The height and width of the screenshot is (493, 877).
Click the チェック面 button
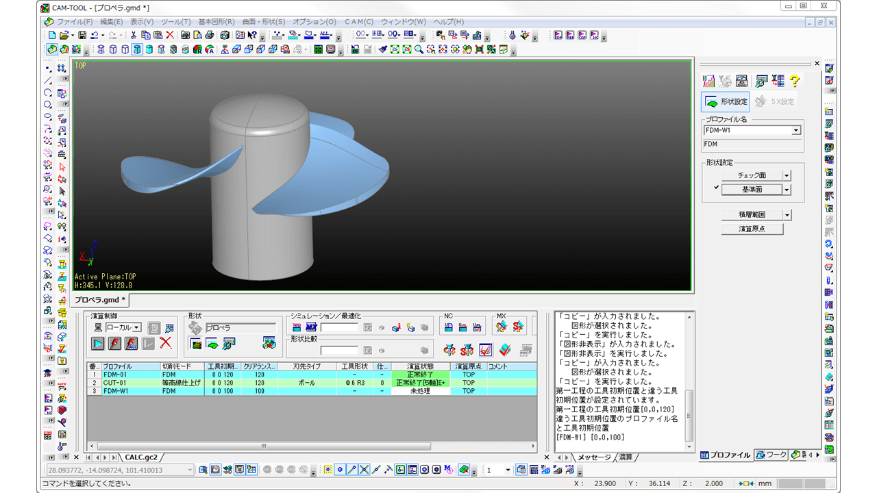pyautogui.click(x=751, y=175)
